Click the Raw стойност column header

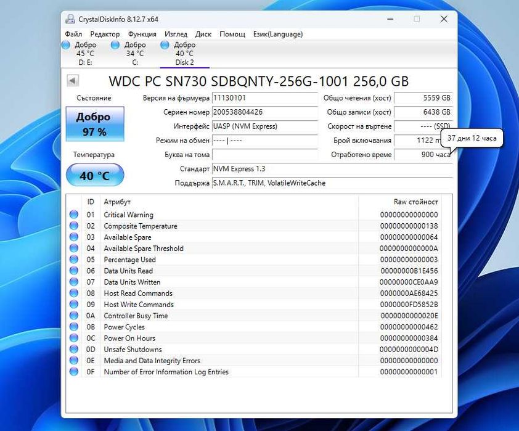coord(400,202)
